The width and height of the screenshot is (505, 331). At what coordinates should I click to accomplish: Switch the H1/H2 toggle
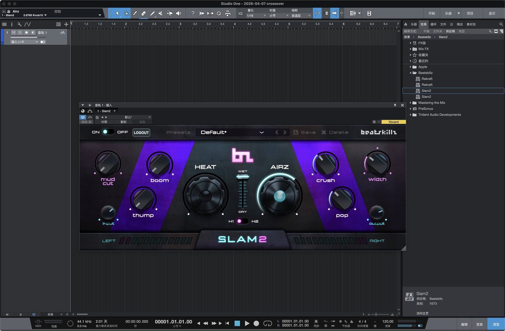(x=242, y=221)
